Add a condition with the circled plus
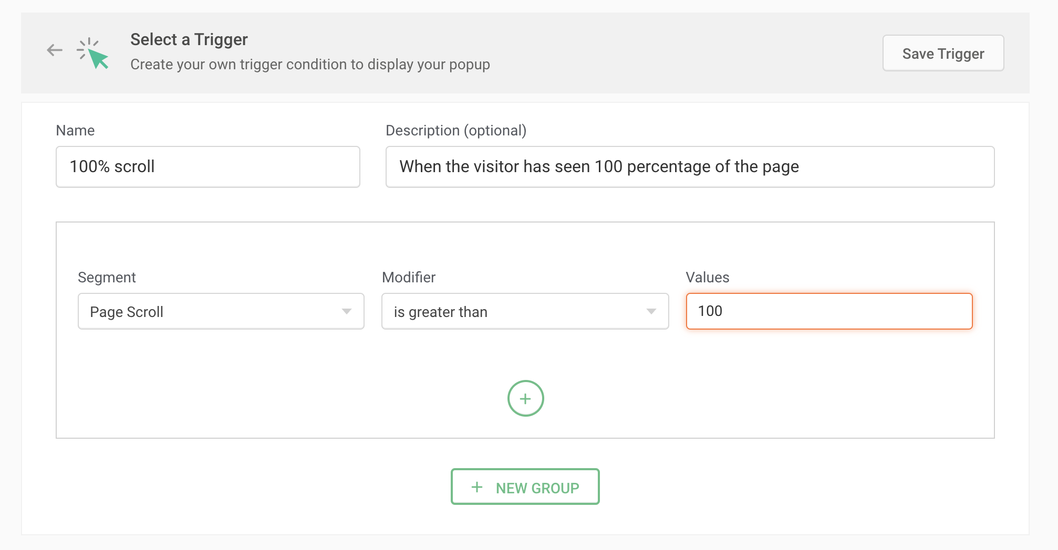 (x=525, y=398)
